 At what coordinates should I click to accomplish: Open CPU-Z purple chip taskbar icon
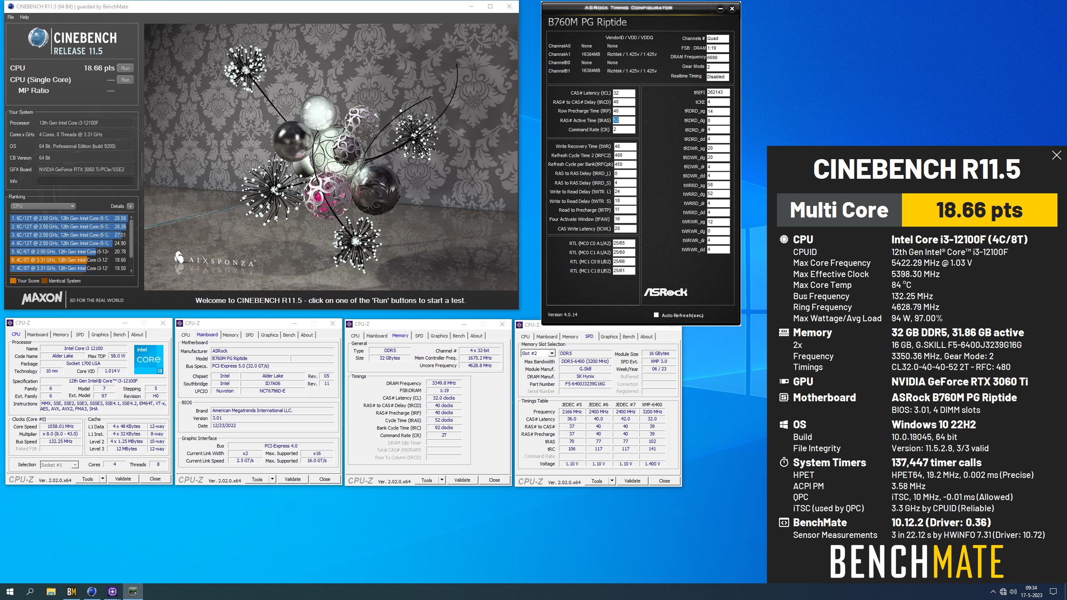coord(112,591)
